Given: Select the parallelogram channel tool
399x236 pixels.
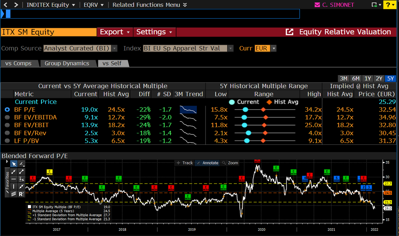Looking at the screenshot, I should (x=14, y=194).
